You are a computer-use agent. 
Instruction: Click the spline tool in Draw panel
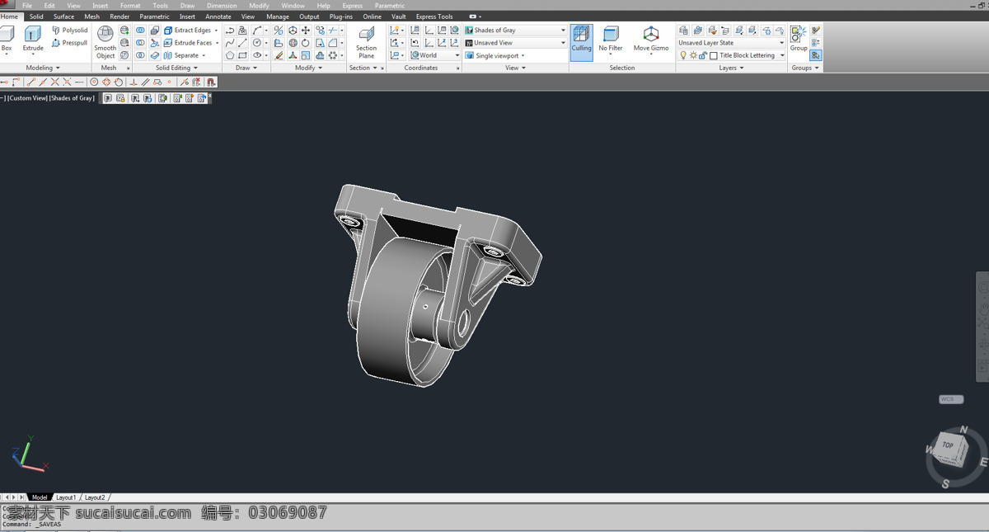[x=230, y=43]
